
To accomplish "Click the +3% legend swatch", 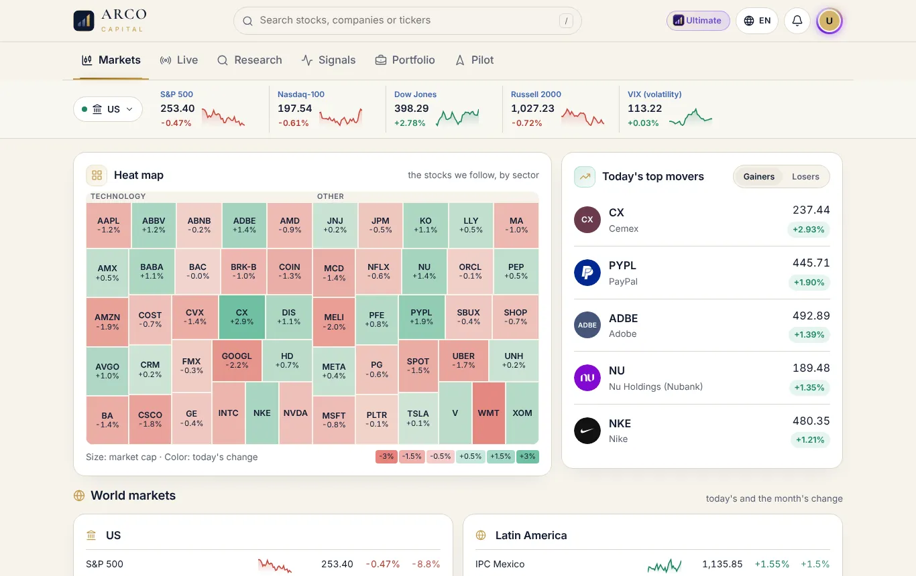I will click(528, 457).
